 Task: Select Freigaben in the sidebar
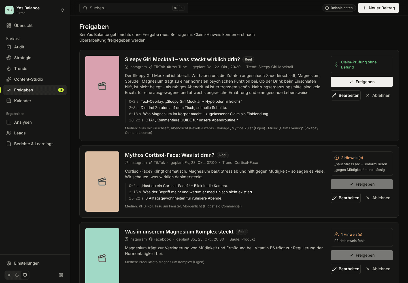(35, 90)
